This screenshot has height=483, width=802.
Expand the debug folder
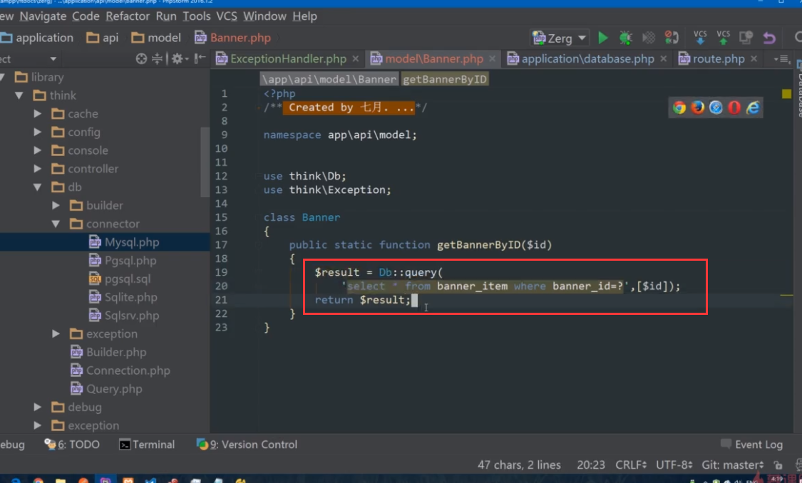[x=37, y=407]
